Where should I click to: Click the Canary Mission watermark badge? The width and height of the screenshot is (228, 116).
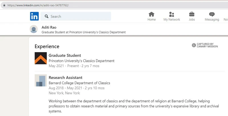tap(205, 45)
